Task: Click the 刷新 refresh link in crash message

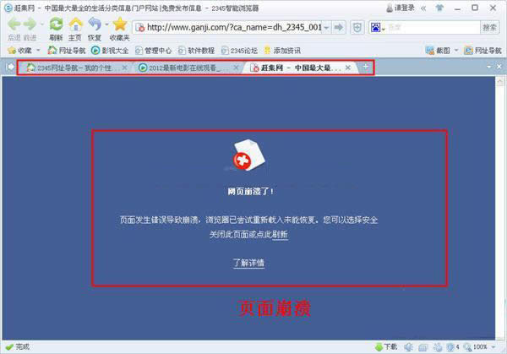Action: 280,234
